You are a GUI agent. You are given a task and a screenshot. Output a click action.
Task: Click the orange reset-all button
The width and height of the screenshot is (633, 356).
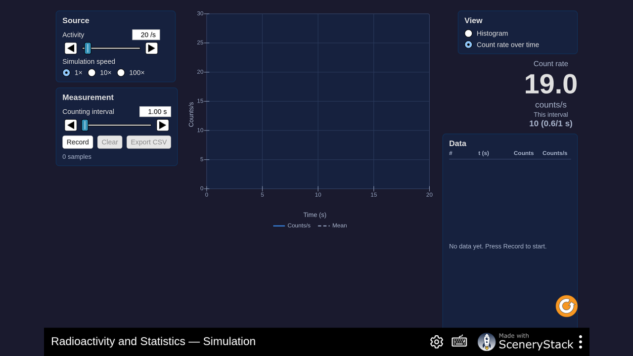point(567,306)
